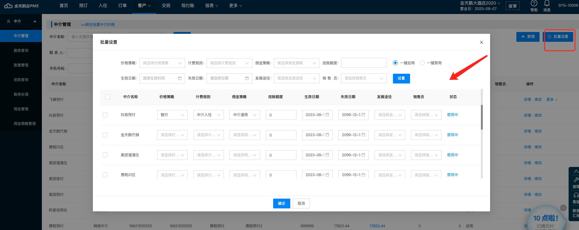Open 抖音预付 中介入住 billing rule dropdown
Viewport: 579px width, 230px height.
pyautogui.click(x=209, y=115)
